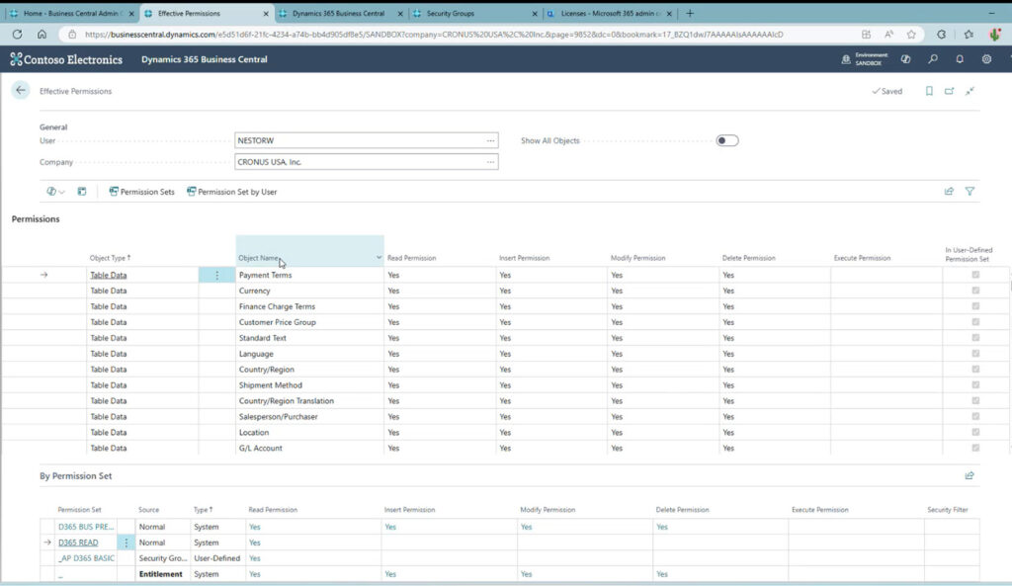Image resolution: width=1012 pixels, height=586 pixels.
Task: Open notifications bell icon
Action: 960,59
